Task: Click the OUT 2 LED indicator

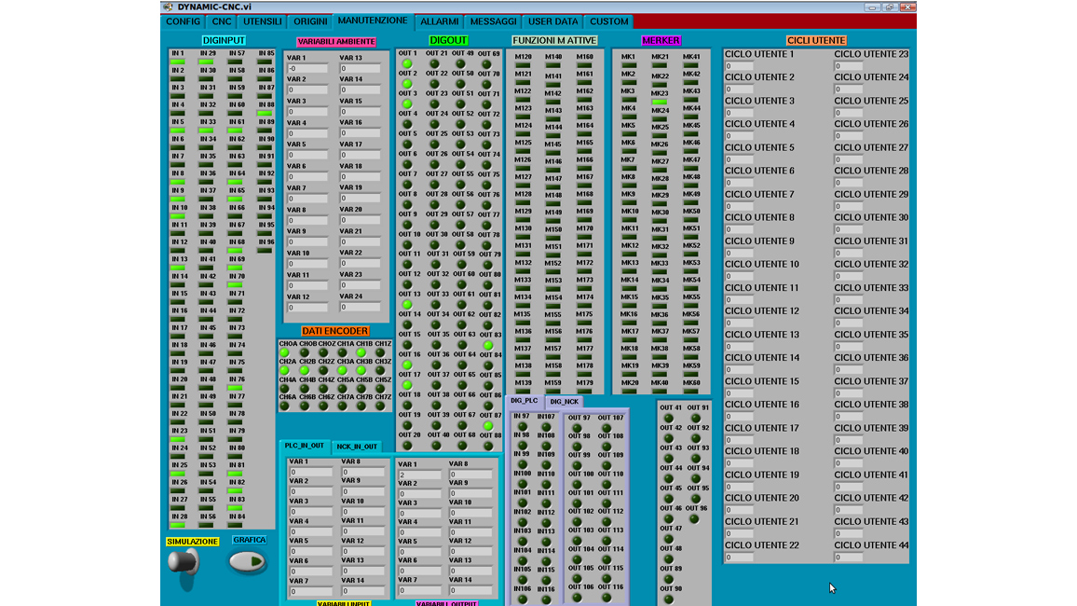Action: tap(407, 84)
